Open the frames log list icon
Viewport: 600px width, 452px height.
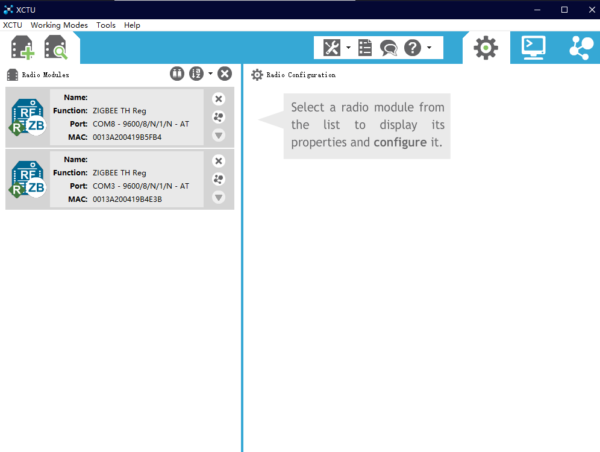(365, 48)
